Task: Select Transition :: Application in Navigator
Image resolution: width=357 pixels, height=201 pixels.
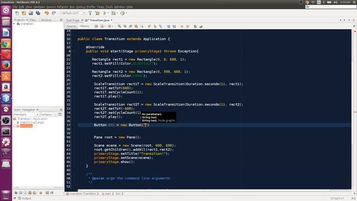Action: click(32, 119)
